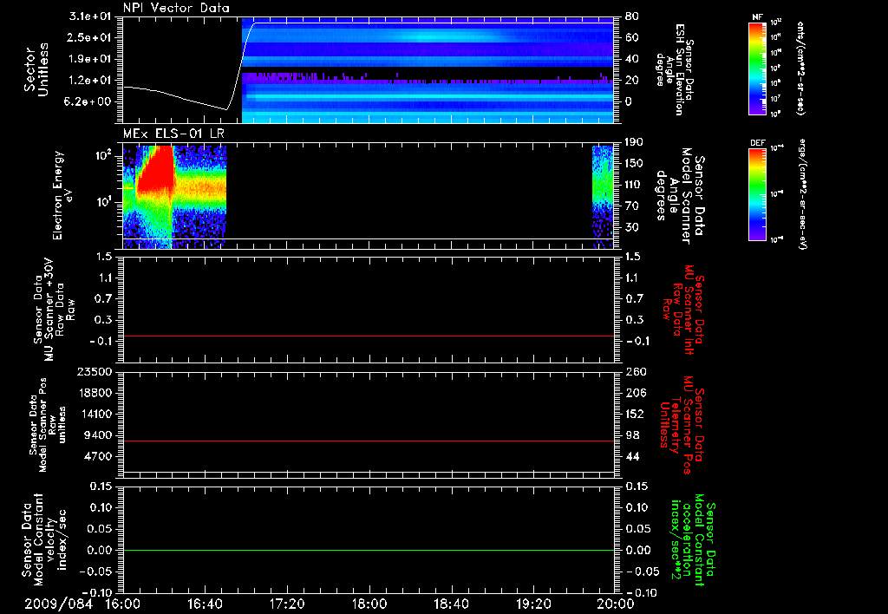Click the 16:00 time axis label

tap(123, 604)
